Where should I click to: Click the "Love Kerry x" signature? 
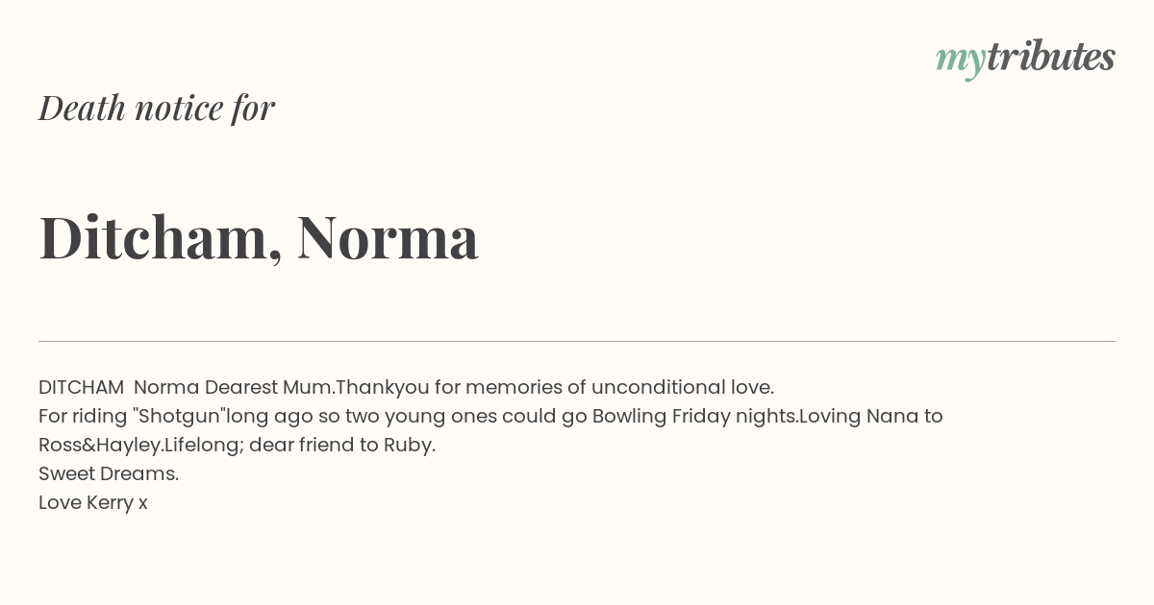pos(93,503)
